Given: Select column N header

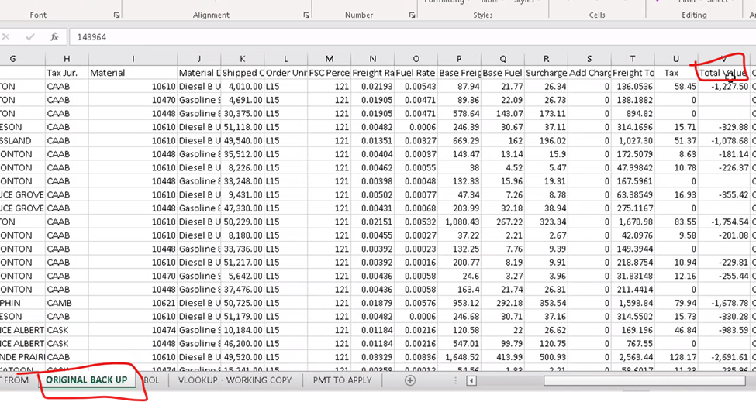Looking at the screenshot, I should pos(373,59).
